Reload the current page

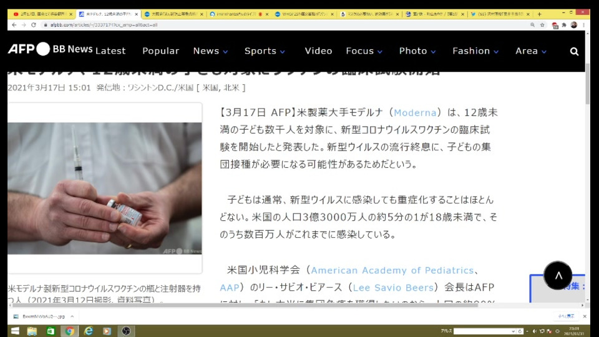34,25
